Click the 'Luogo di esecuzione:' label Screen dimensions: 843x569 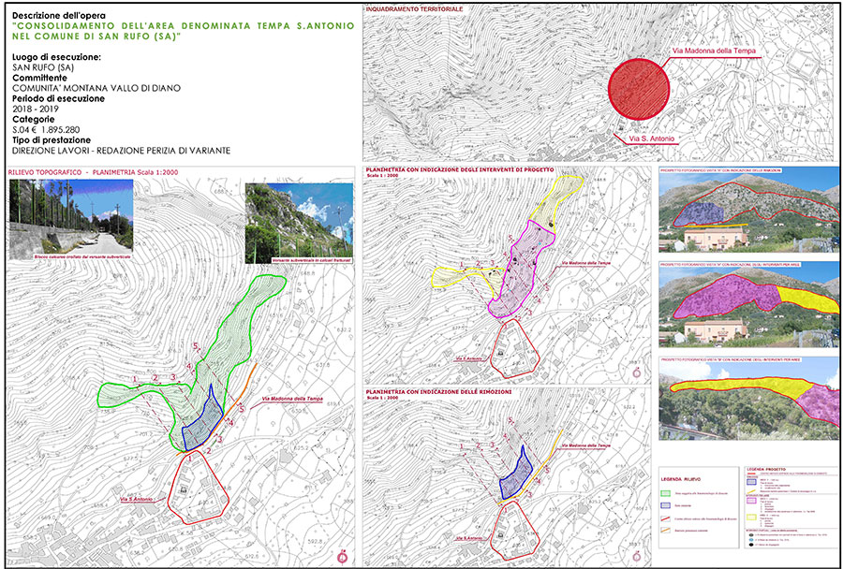56,57
